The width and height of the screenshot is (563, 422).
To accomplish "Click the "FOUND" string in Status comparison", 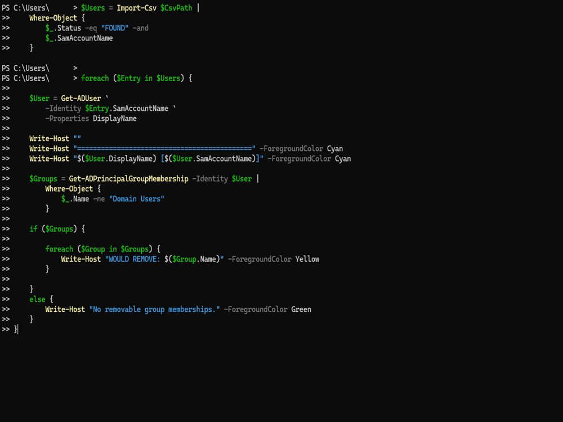I will pos(115,28).
